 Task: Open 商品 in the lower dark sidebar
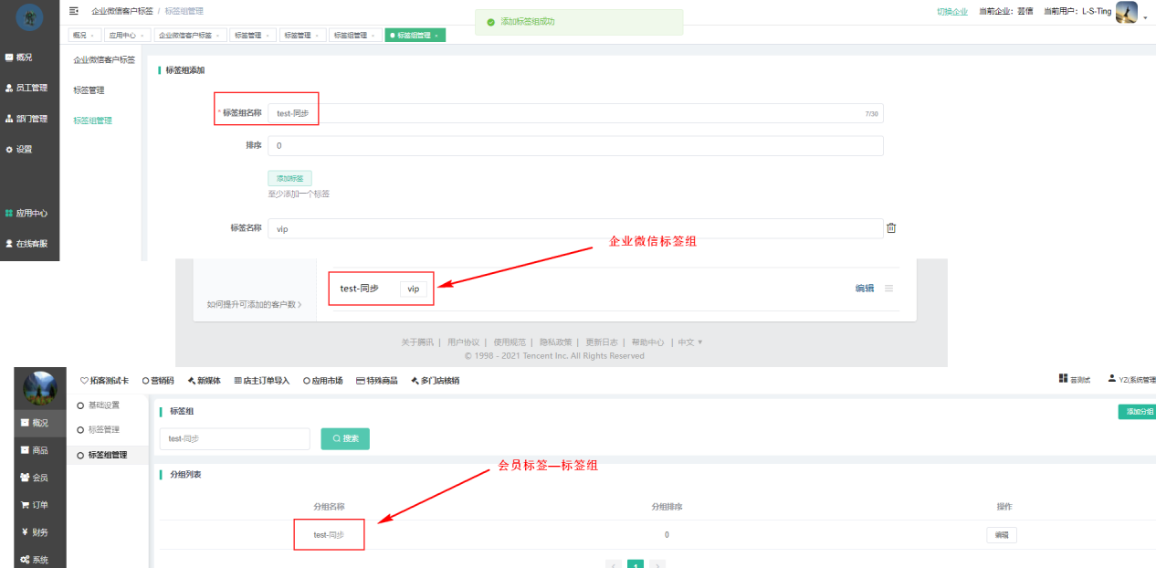pos(35,450)
